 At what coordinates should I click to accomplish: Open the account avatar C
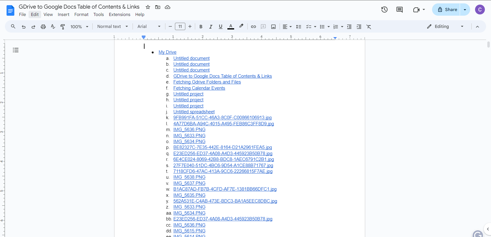click(480, 10)
